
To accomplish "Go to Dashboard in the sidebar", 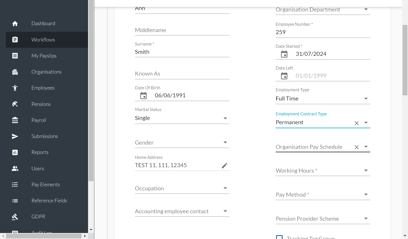I will click(47, 23).
